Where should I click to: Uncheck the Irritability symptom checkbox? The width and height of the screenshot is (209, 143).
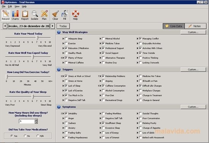[66, 113]
